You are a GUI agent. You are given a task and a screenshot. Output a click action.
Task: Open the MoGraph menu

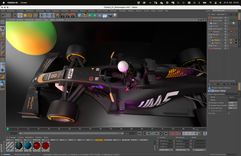click(113, 11)
